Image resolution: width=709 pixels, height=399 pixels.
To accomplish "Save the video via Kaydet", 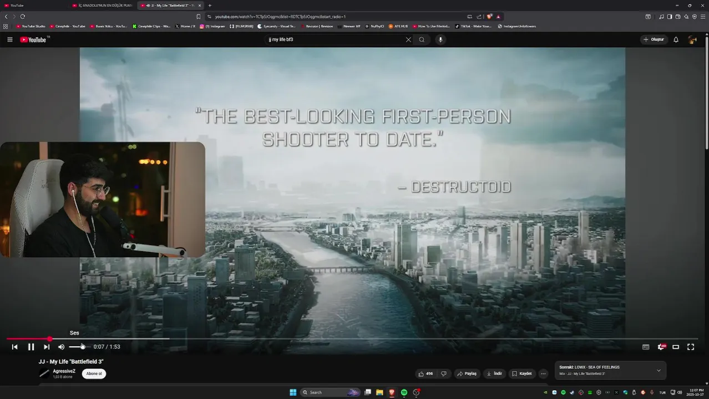I will pos(522,374).
